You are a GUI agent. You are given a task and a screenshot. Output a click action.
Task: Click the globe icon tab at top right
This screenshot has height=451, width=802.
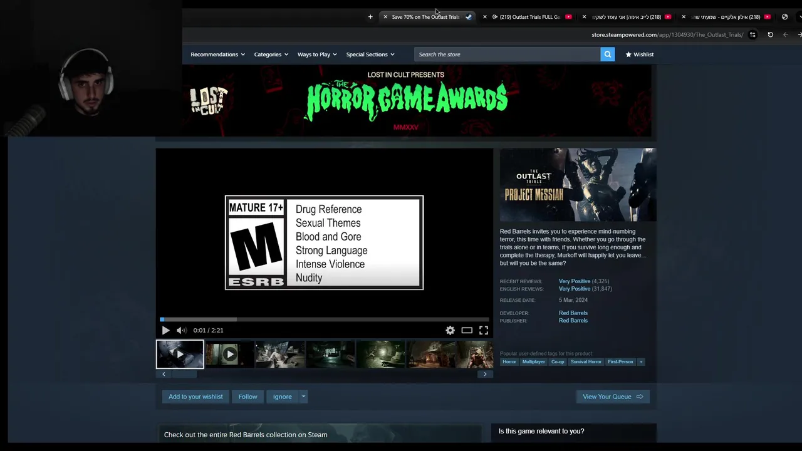784,17
